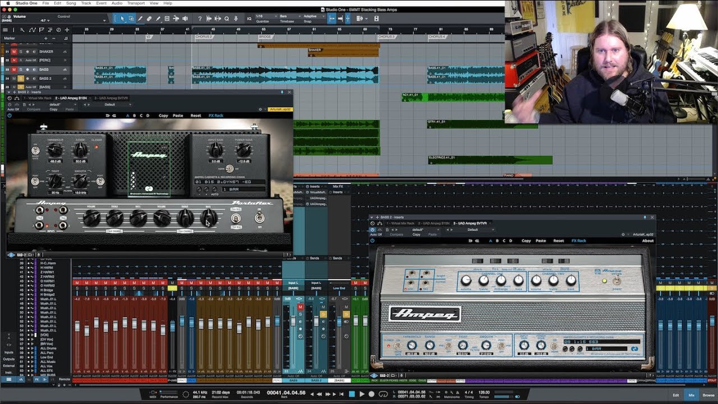Viewport: 718px width, 404px height.
Task: Choose the Bend tool
Action: coord(176,19)
